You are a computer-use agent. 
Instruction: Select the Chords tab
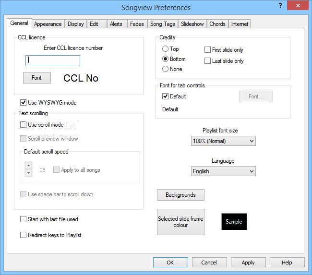coord(217,24)
